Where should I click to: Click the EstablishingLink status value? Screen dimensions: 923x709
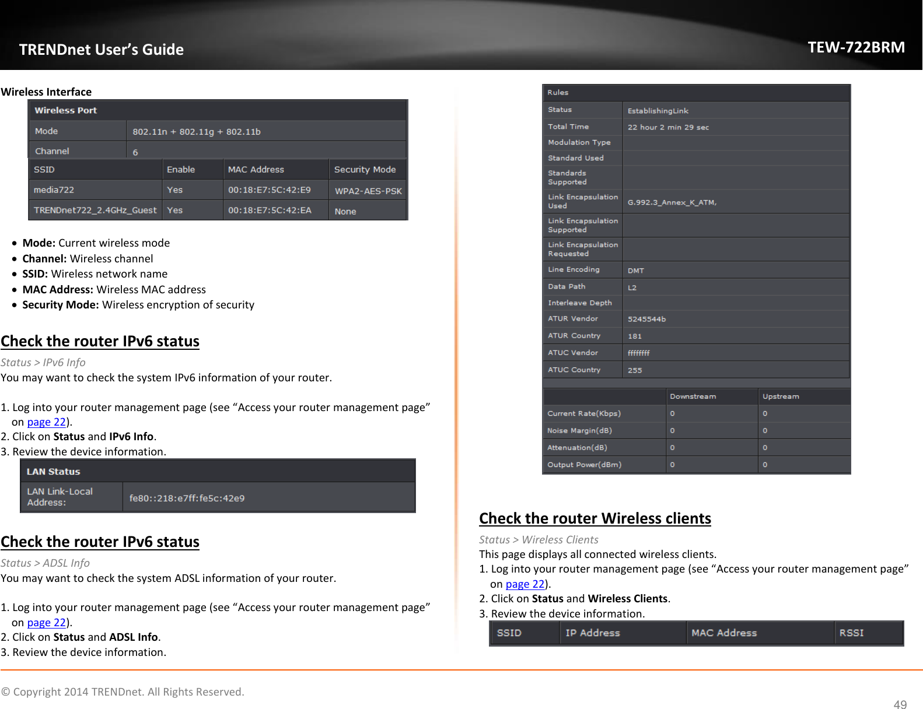coord(658,111)
